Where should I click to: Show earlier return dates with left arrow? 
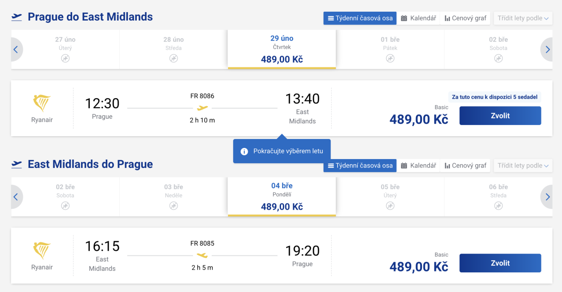pos(16,197)
